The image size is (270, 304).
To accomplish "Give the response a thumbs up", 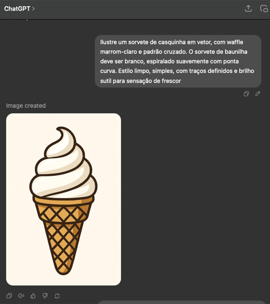I will [33, 296].
